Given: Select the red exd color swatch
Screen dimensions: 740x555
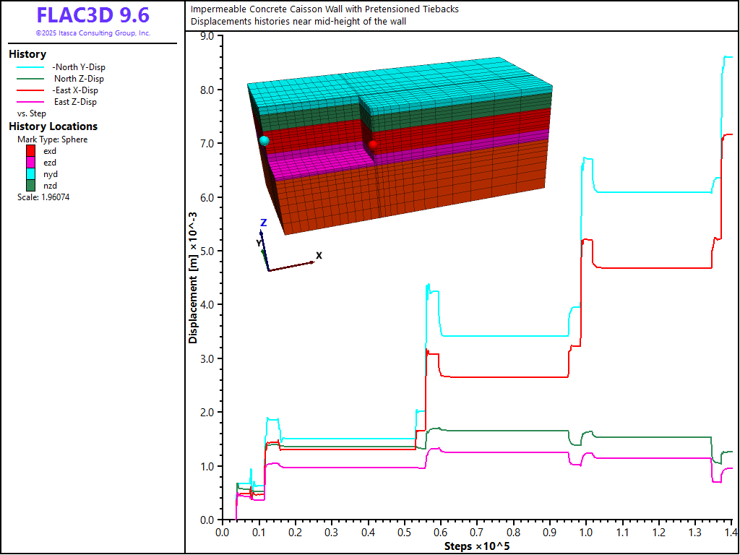Looking at the screenshot, I should coord(31,151).
